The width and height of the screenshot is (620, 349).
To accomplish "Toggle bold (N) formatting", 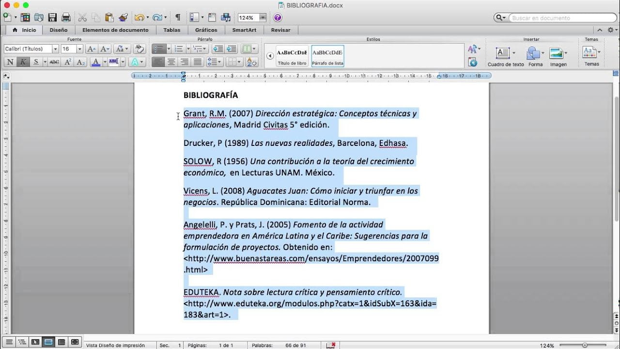I will point(10,62).
